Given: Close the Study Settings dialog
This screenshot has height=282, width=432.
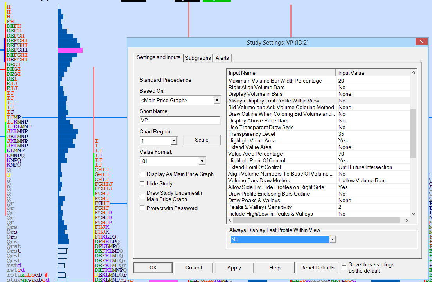Looking at the screenshot, I should (421, 42).
